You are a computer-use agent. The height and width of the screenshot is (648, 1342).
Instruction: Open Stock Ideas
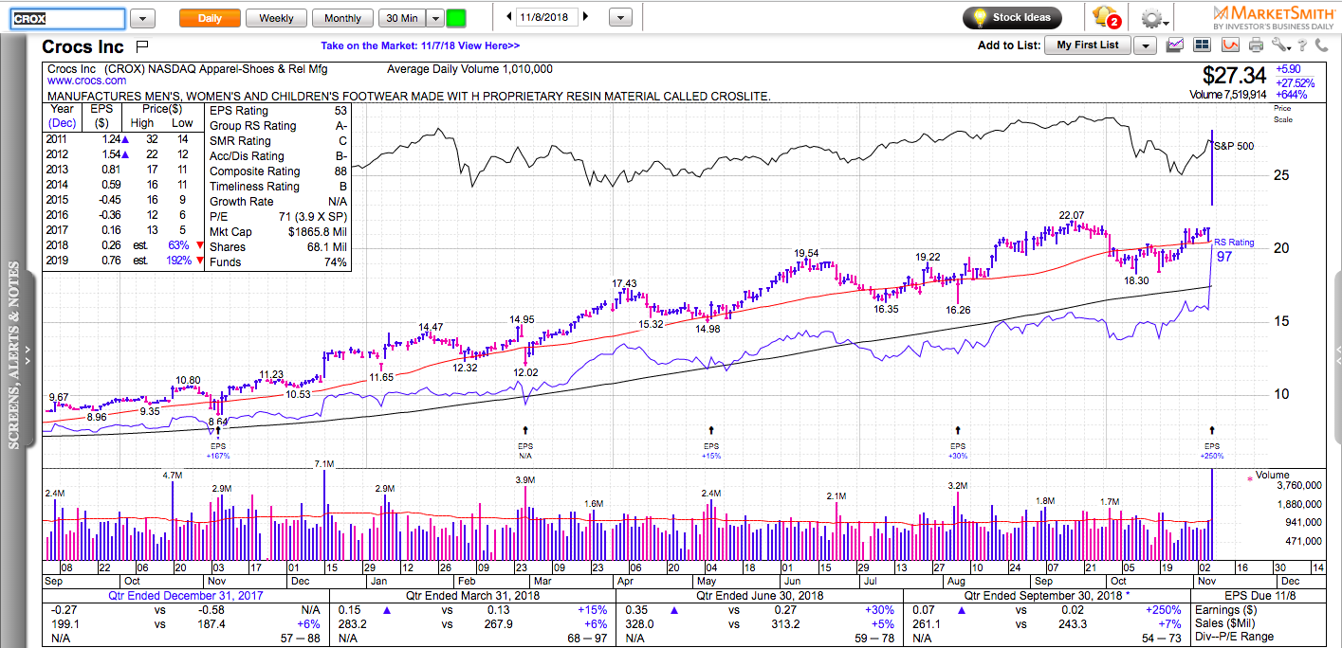point(1012,17)
